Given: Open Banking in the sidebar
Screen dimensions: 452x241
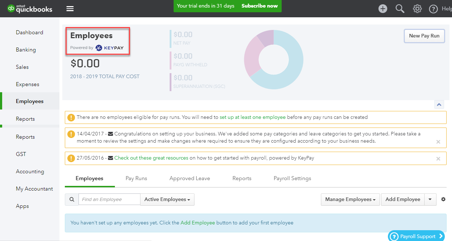Looking at the screenshot, I should tap(26, 50).
